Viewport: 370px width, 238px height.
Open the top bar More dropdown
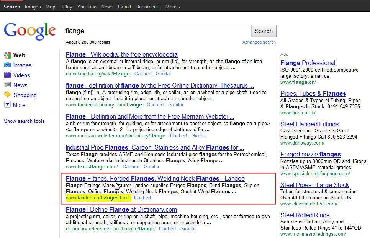(x=173, y=7)
